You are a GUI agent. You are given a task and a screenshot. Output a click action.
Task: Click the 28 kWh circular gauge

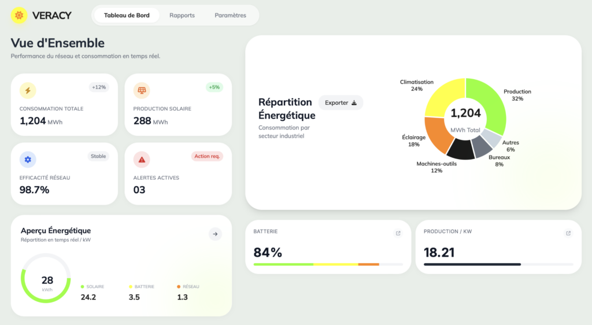[x=47, y=279]
